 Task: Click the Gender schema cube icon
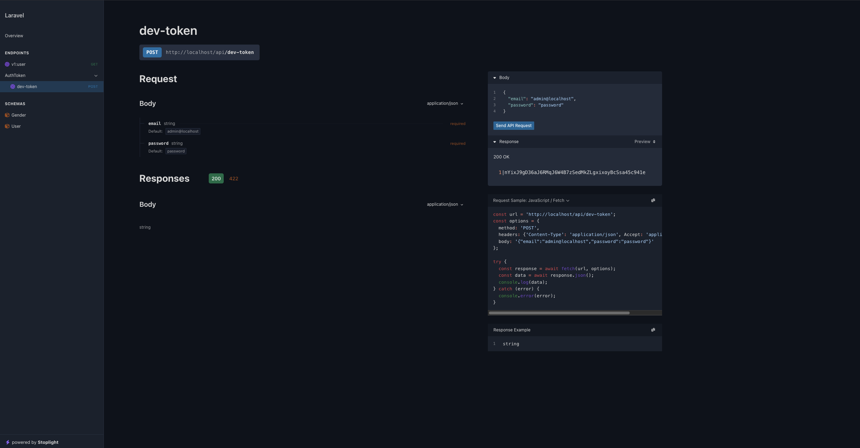[7, 115]
